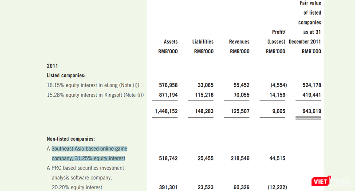
Task: Click the "Non-listed companies:" section heading
Action: [x=71, y=139]
